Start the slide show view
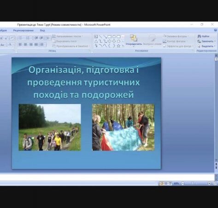218x208 pixels. point(170,184)
